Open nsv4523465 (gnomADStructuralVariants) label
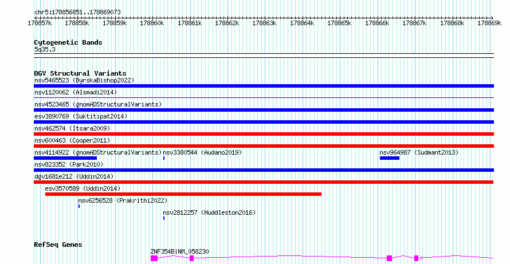510x264 pixels. pyautogui.click(x=98, y=104)
